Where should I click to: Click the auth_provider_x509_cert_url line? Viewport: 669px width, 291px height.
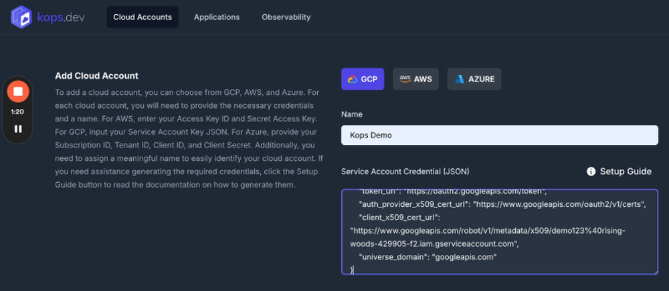coord(503,205)
